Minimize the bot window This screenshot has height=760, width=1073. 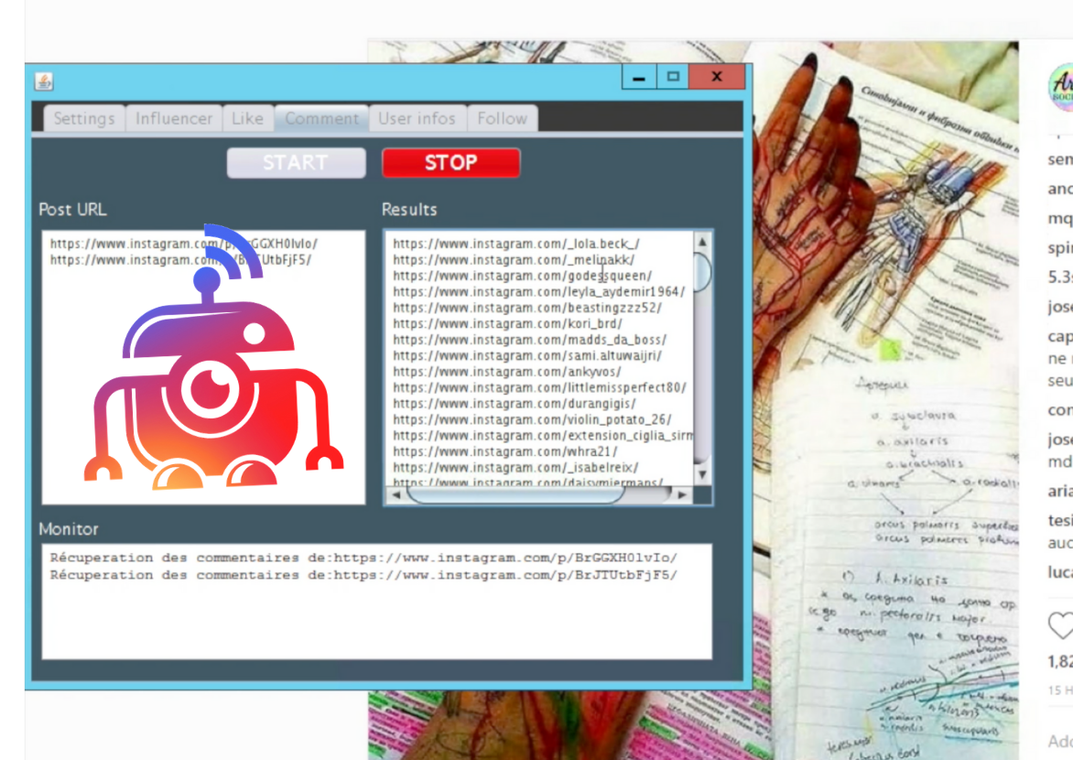point(639,77)
